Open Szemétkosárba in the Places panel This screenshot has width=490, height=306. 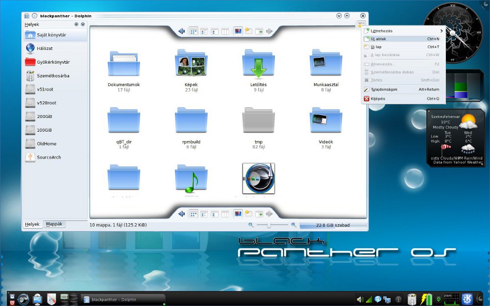pos(55,75)
